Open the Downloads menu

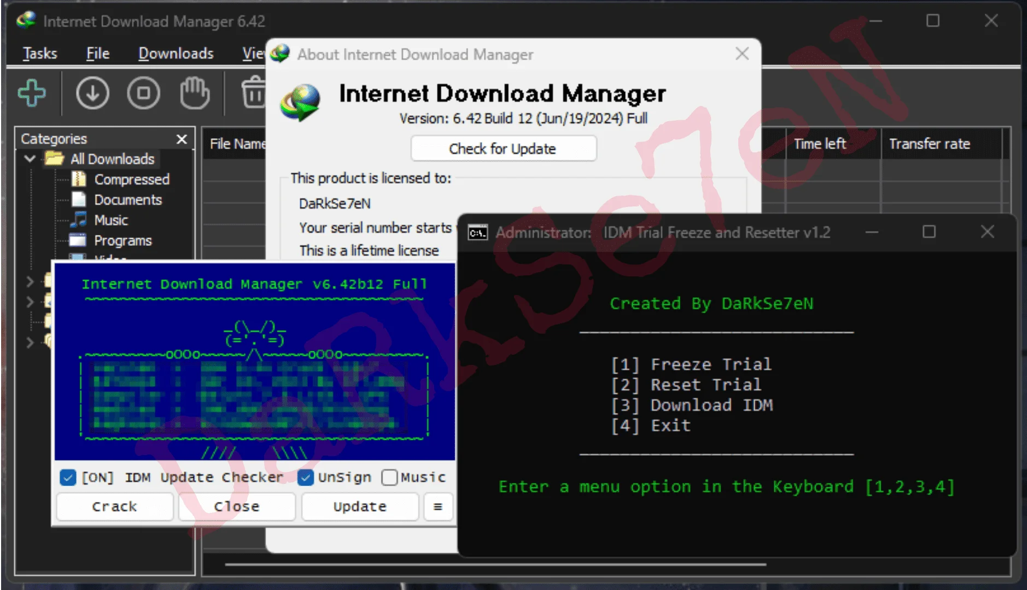point(176,53)
